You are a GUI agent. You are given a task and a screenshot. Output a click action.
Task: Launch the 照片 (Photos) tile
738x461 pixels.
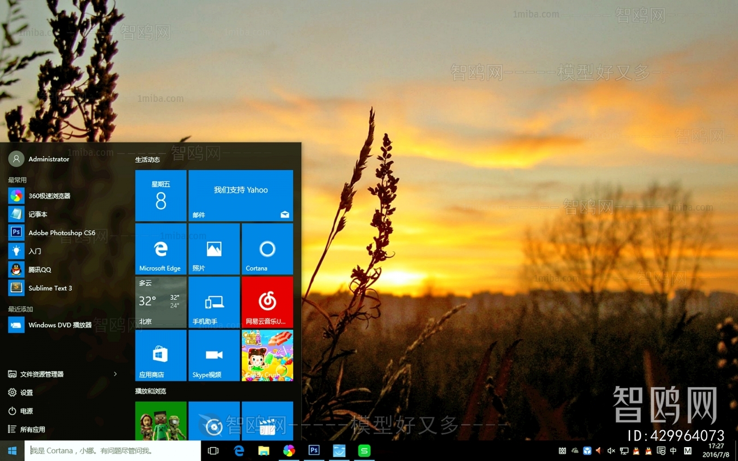[214, 249]
